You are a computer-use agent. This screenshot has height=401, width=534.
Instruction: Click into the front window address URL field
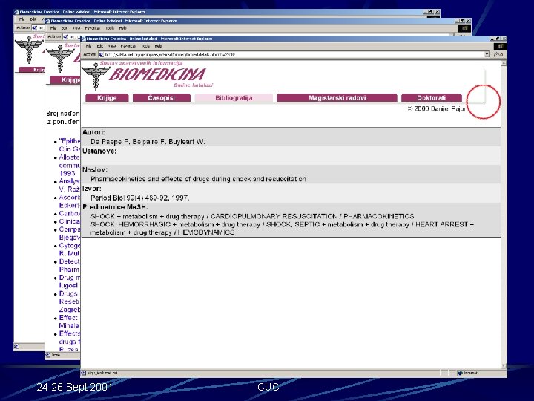pos(294,54)
